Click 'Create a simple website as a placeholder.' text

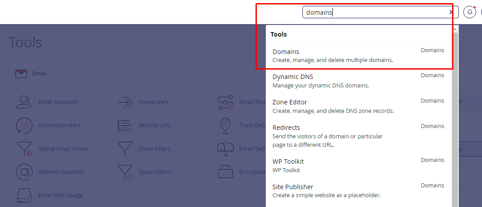[327, 195]
